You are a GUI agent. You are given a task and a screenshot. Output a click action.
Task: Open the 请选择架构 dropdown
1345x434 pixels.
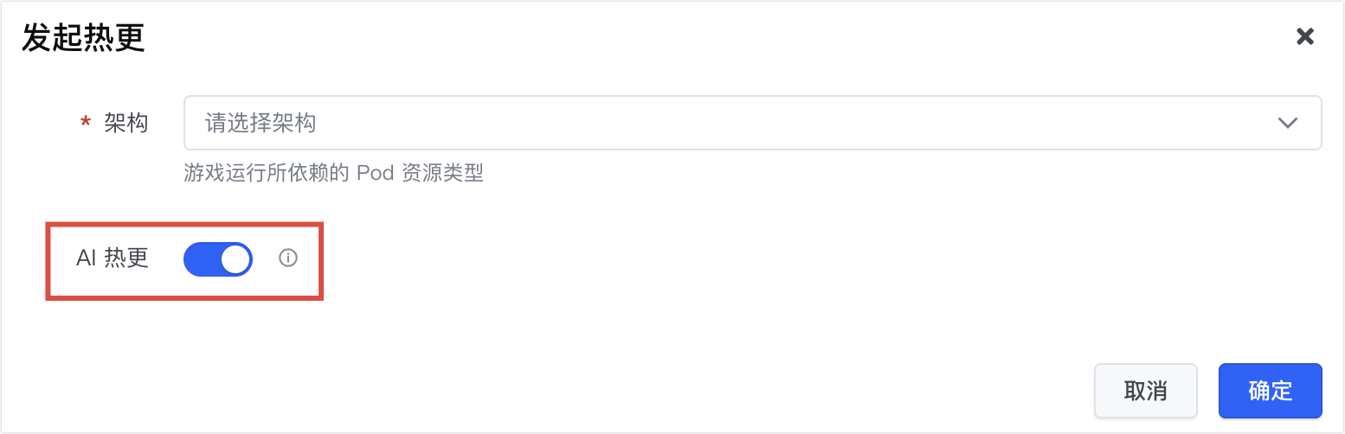pos(751,123)
